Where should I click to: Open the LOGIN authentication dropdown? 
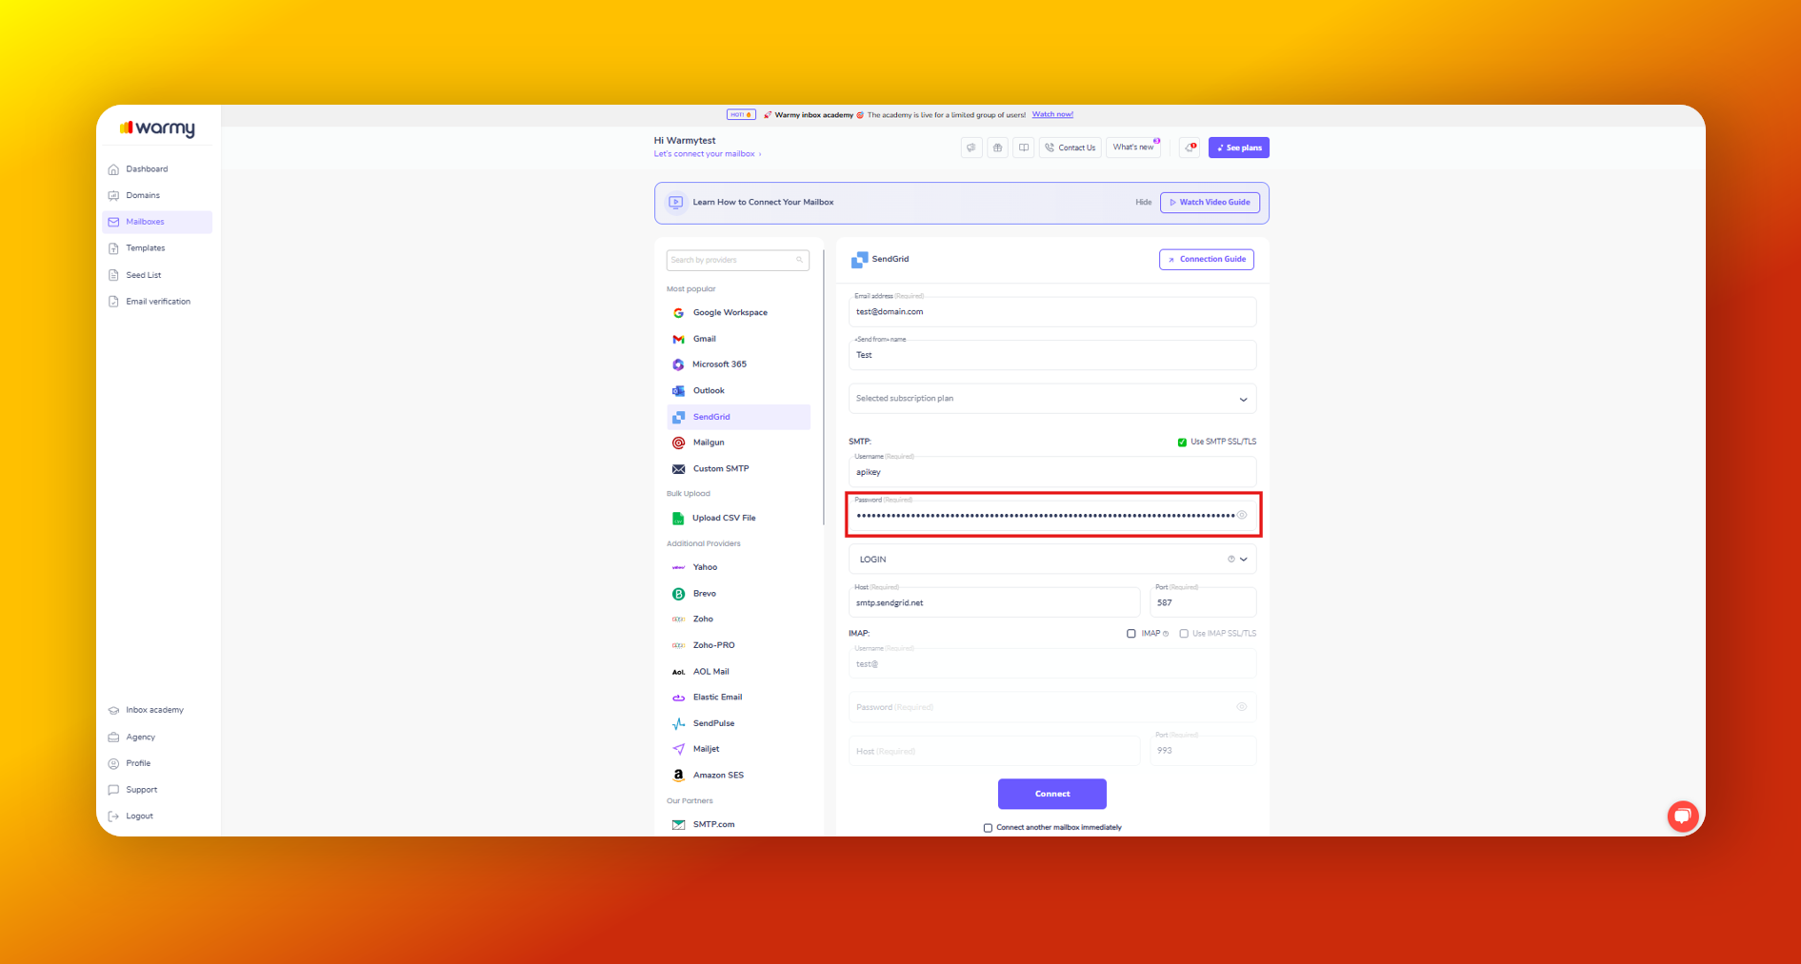coord(1052,560)
